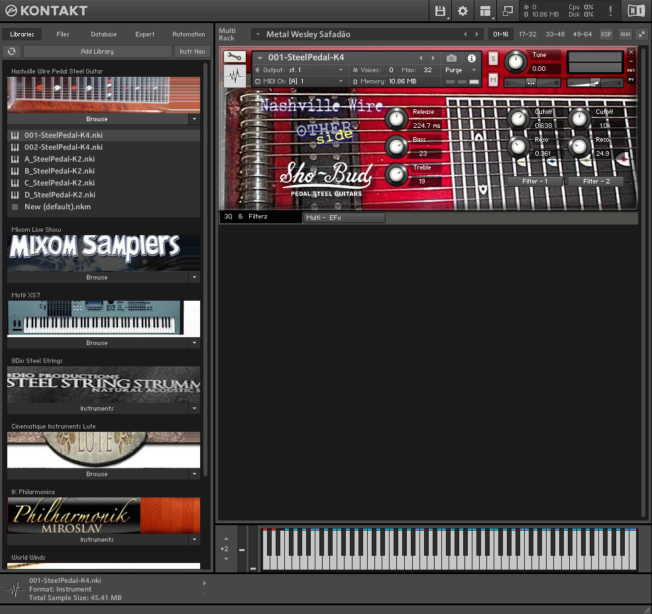Image resolution: width=652 pixels, height=614 pixels.
Task: Open Instruments for IK Philarmonica
Action: coord(97,540)
